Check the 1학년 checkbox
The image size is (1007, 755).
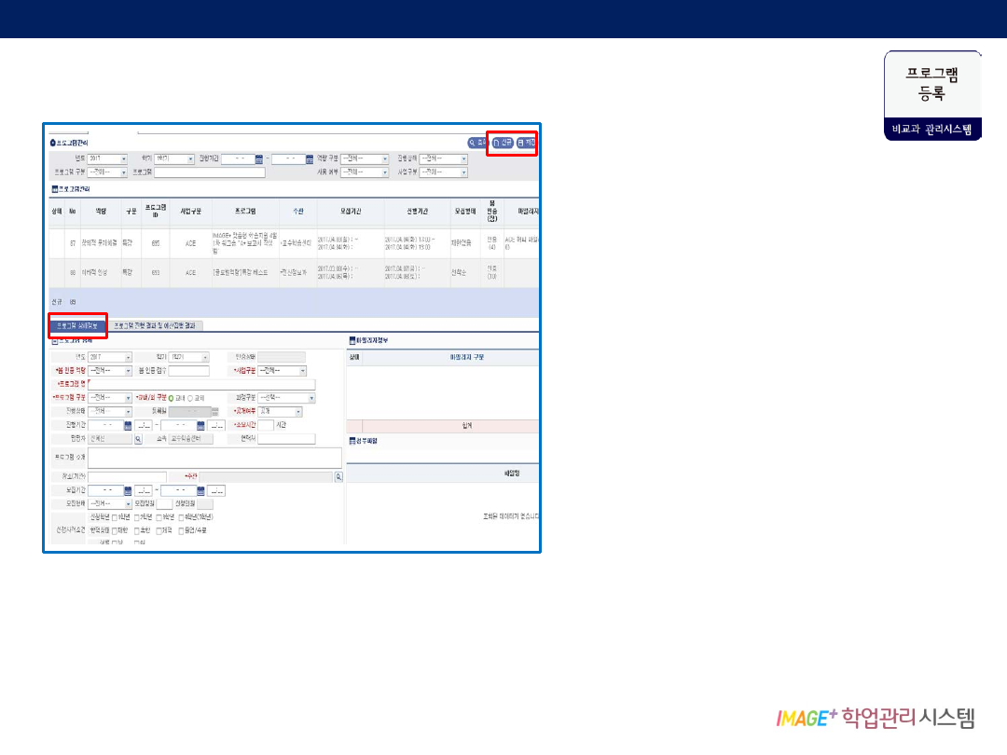(x=115, y=517)
